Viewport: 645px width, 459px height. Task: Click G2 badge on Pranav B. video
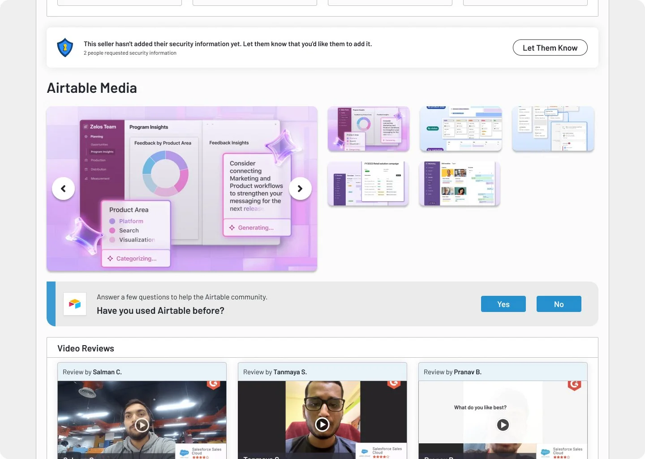pos(574,385)
